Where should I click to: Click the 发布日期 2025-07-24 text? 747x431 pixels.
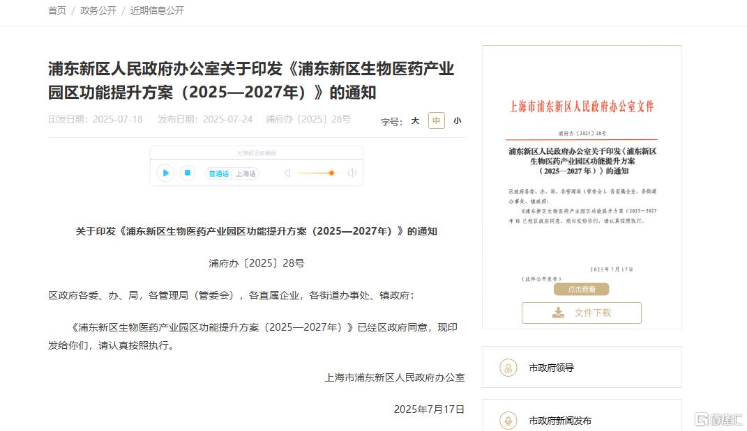(205, 119)
